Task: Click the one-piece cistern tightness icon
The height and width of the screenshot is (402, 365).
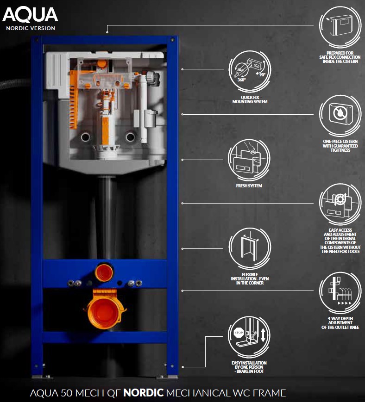Action: click(340, 115)
